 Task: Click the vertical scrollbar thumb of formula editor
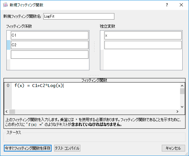182,91
